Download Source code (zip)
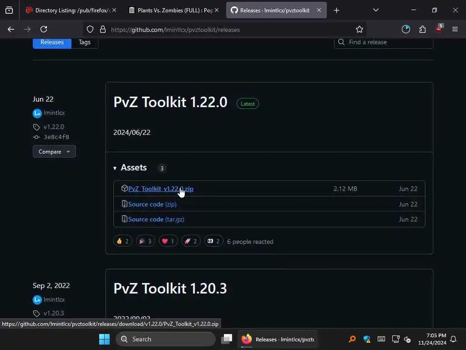The width and height of the screenshot is (466, 350). tap(152, 204)
